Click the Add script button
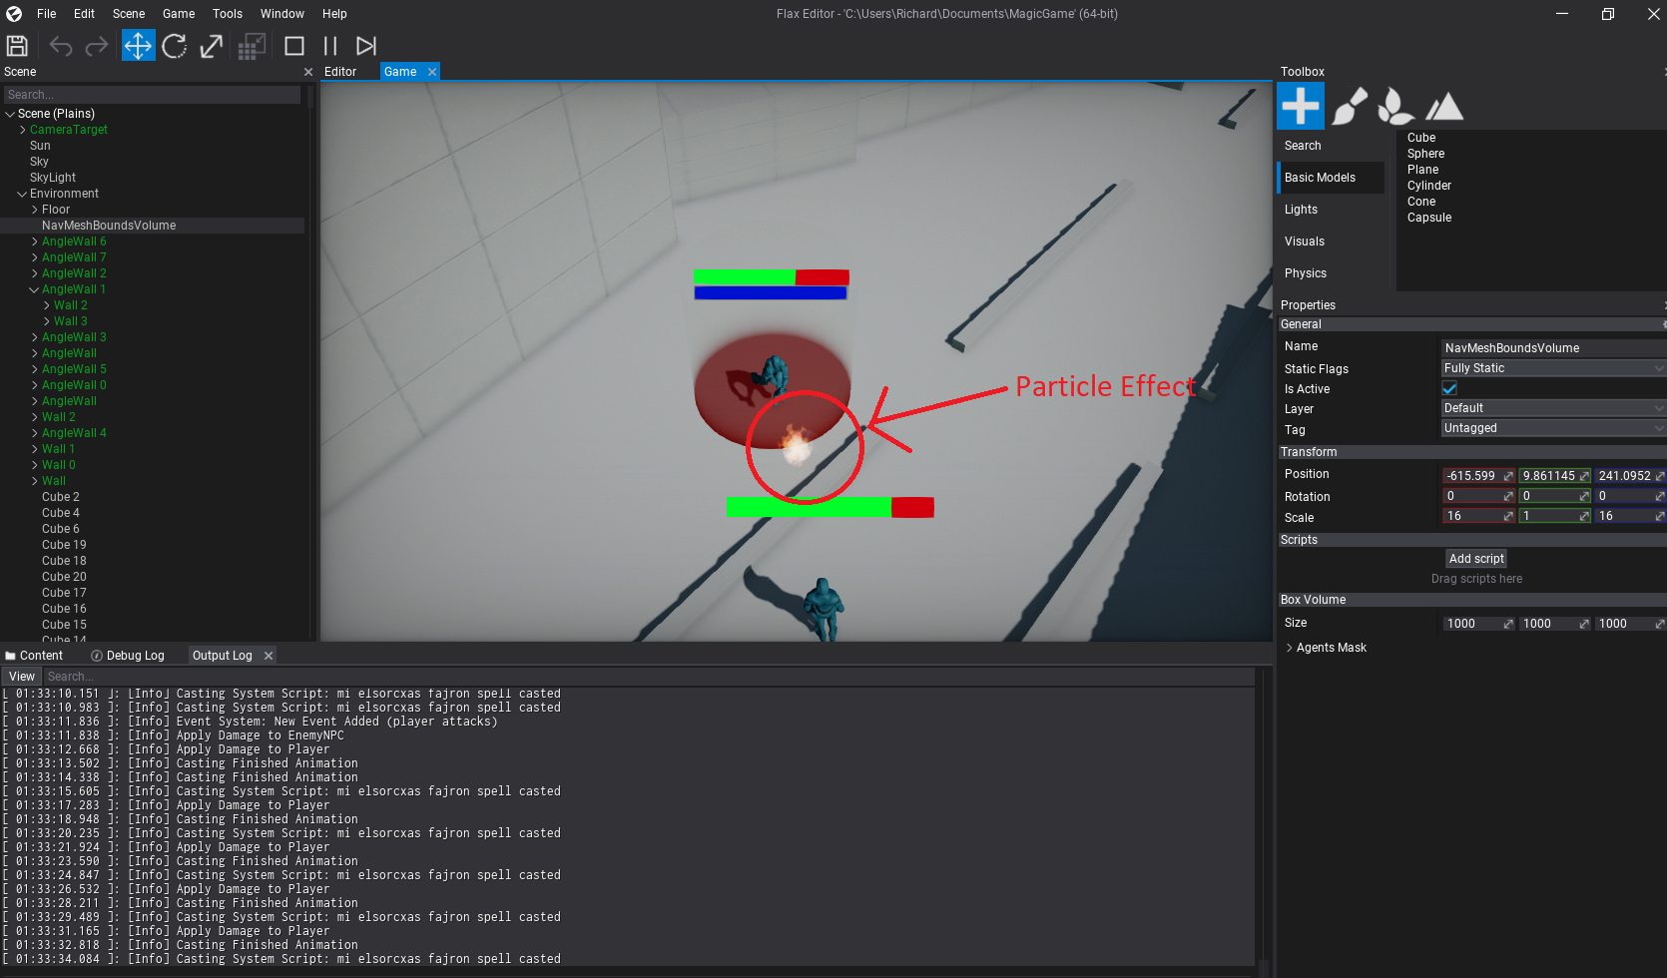 1476,558
